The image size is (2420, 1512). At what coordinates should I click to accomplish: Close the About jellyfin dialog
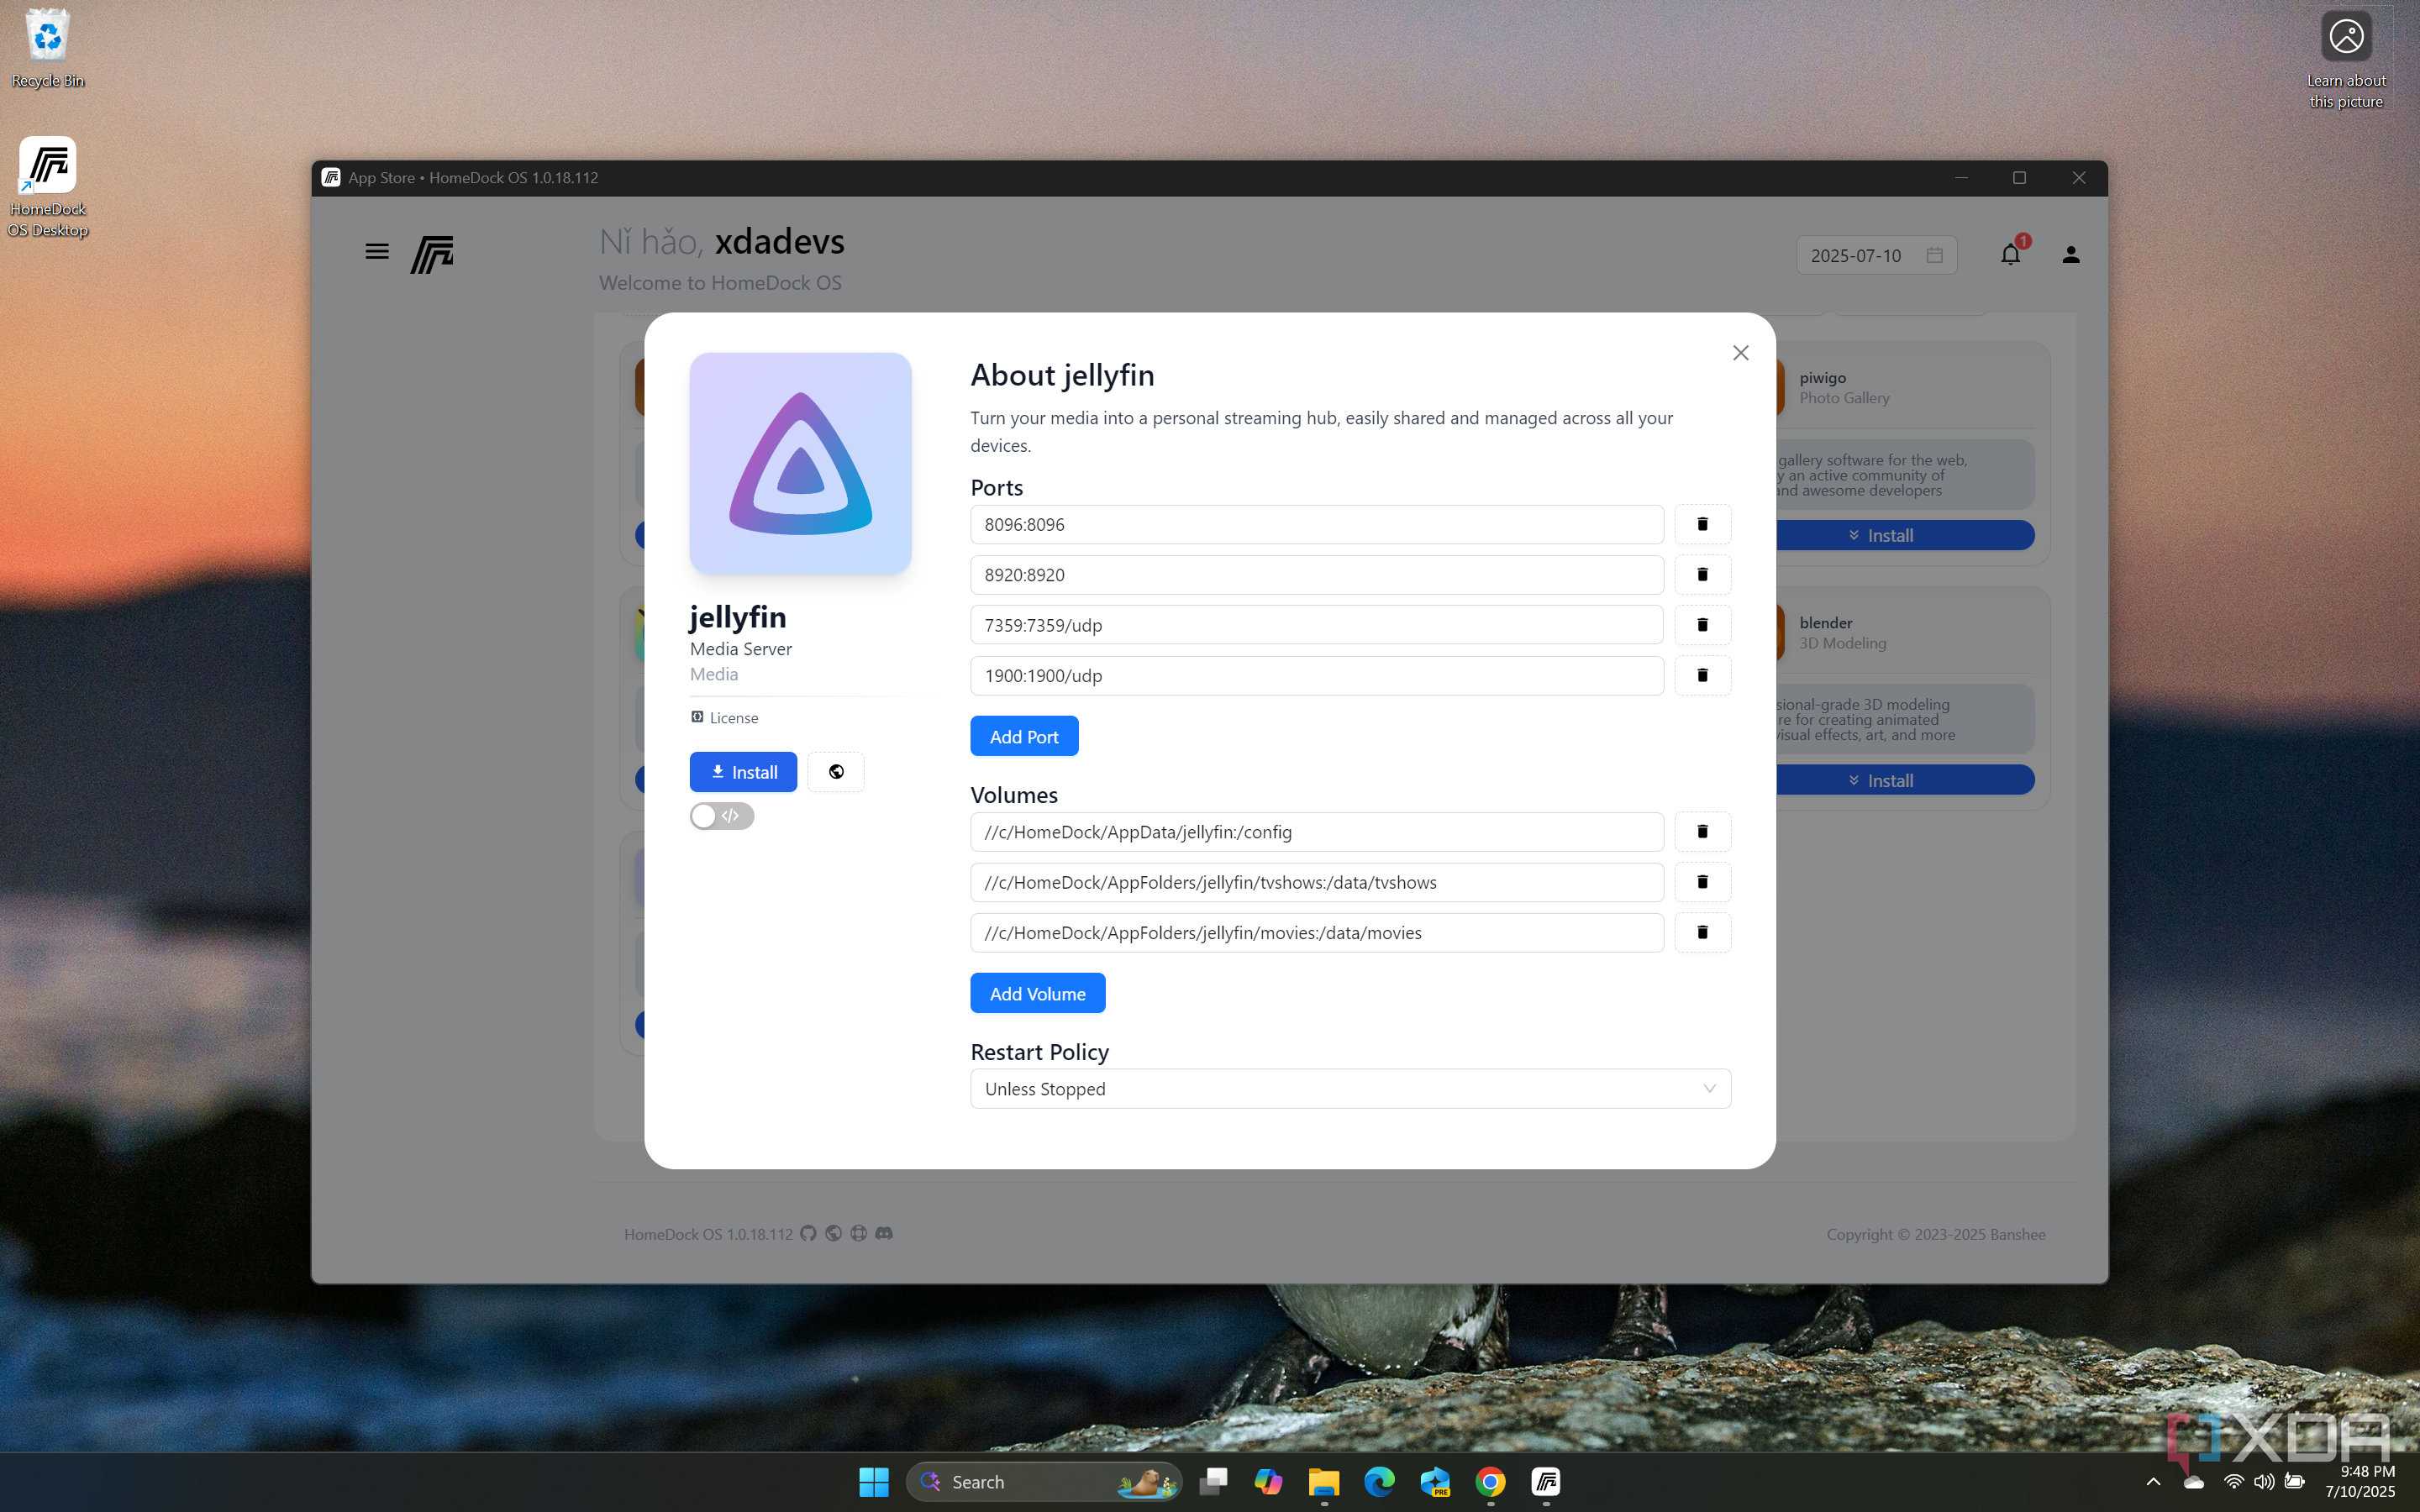click(1740, 353)
